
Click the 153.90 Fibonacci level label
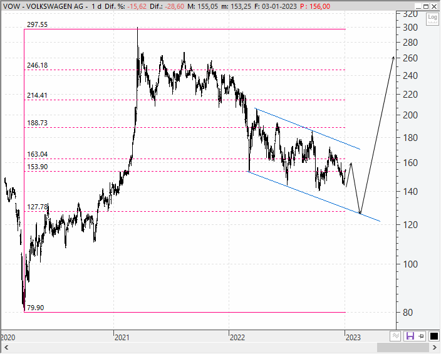click(x=37, y=167)
